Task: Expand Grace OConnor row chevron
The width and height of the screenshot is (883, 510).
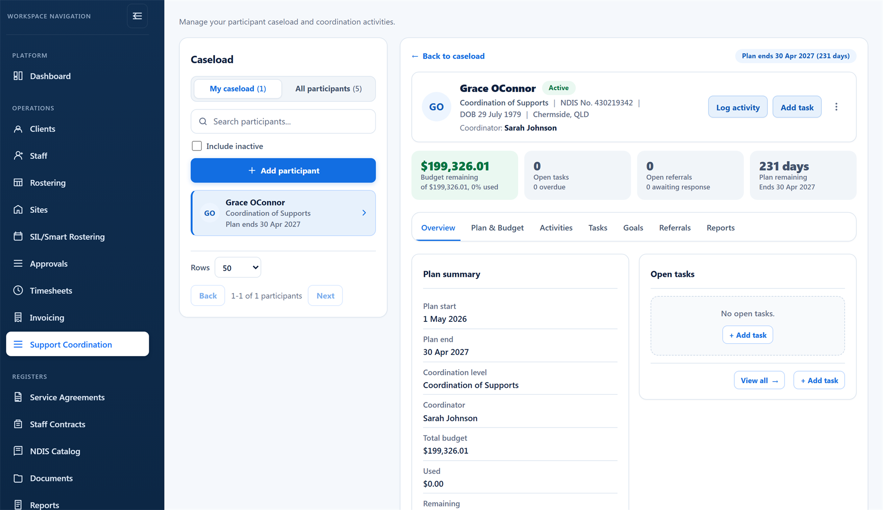Action: point(364,213)
